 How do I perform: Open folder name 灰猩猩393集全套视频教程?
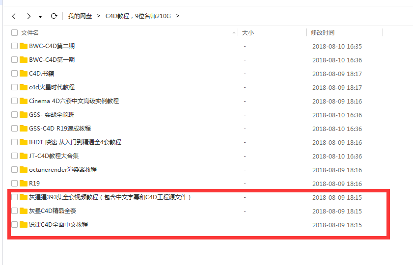(x=110, y=197)
